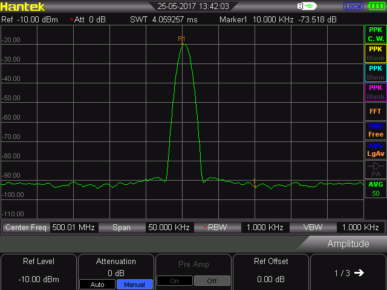This screenshot has height=290, width=387.
Task: Click the battery level icon
Action: (x=376, y=6)
